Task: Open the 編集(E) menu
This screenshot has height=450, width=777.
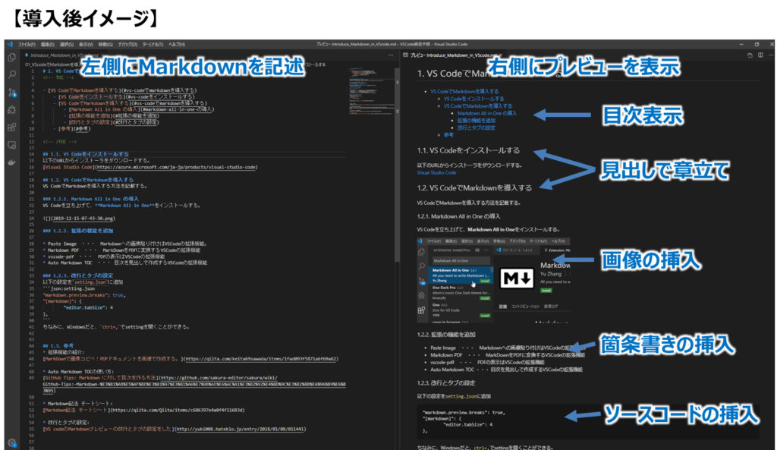Action: (48, 44)
